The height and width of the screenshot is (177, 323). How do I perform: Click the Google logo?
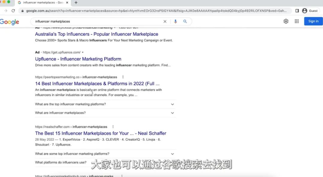pos(10,22)
